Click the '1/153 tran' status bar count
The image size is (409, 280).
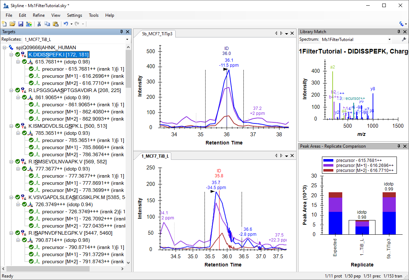[x=393, y=276]
